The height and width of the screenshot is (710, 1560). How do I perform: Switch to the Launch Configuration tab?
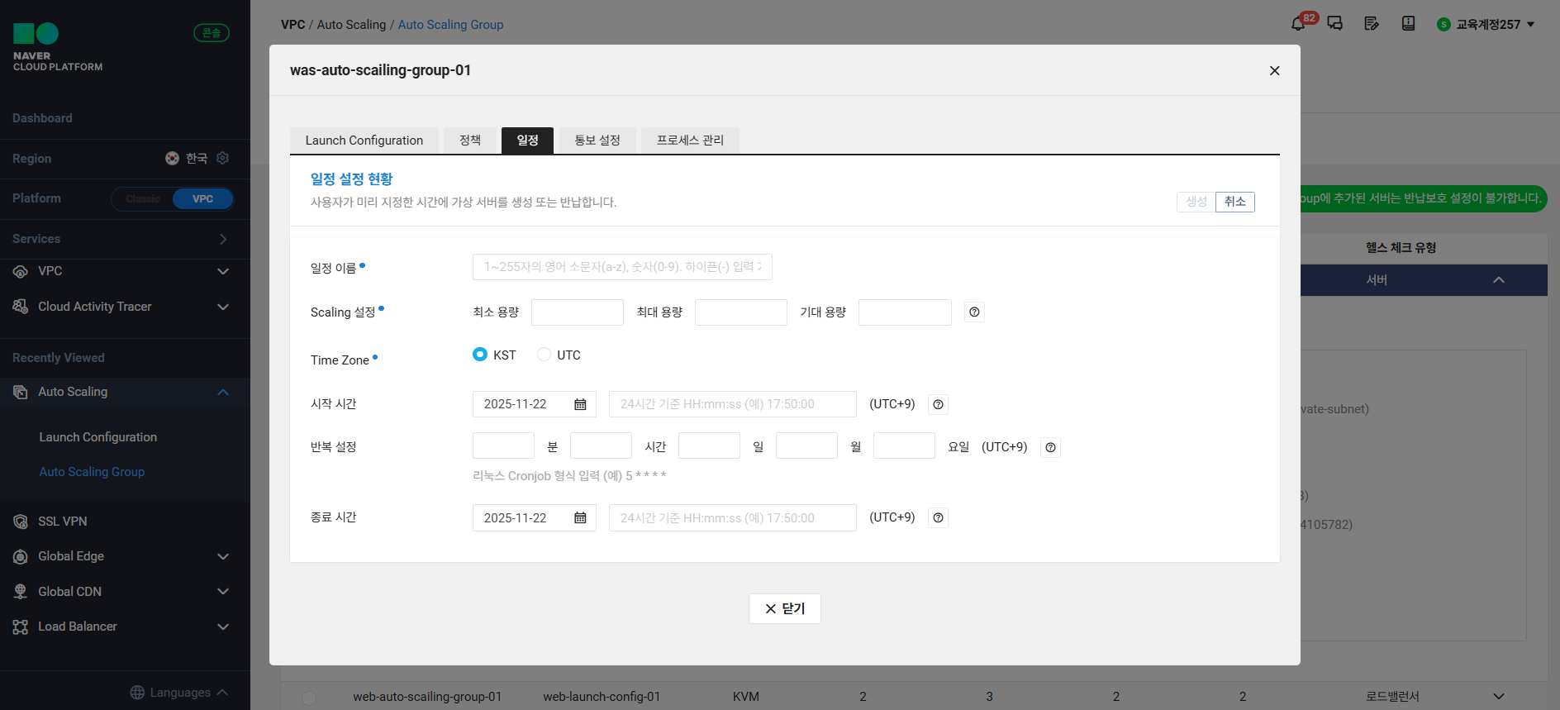[x=364, y=141]
